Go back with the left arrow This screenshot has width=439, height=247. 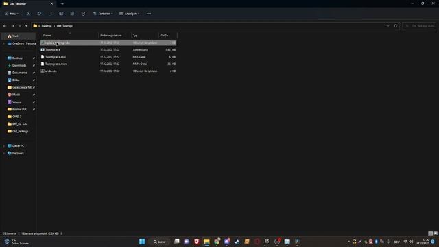tap(5, 26)
